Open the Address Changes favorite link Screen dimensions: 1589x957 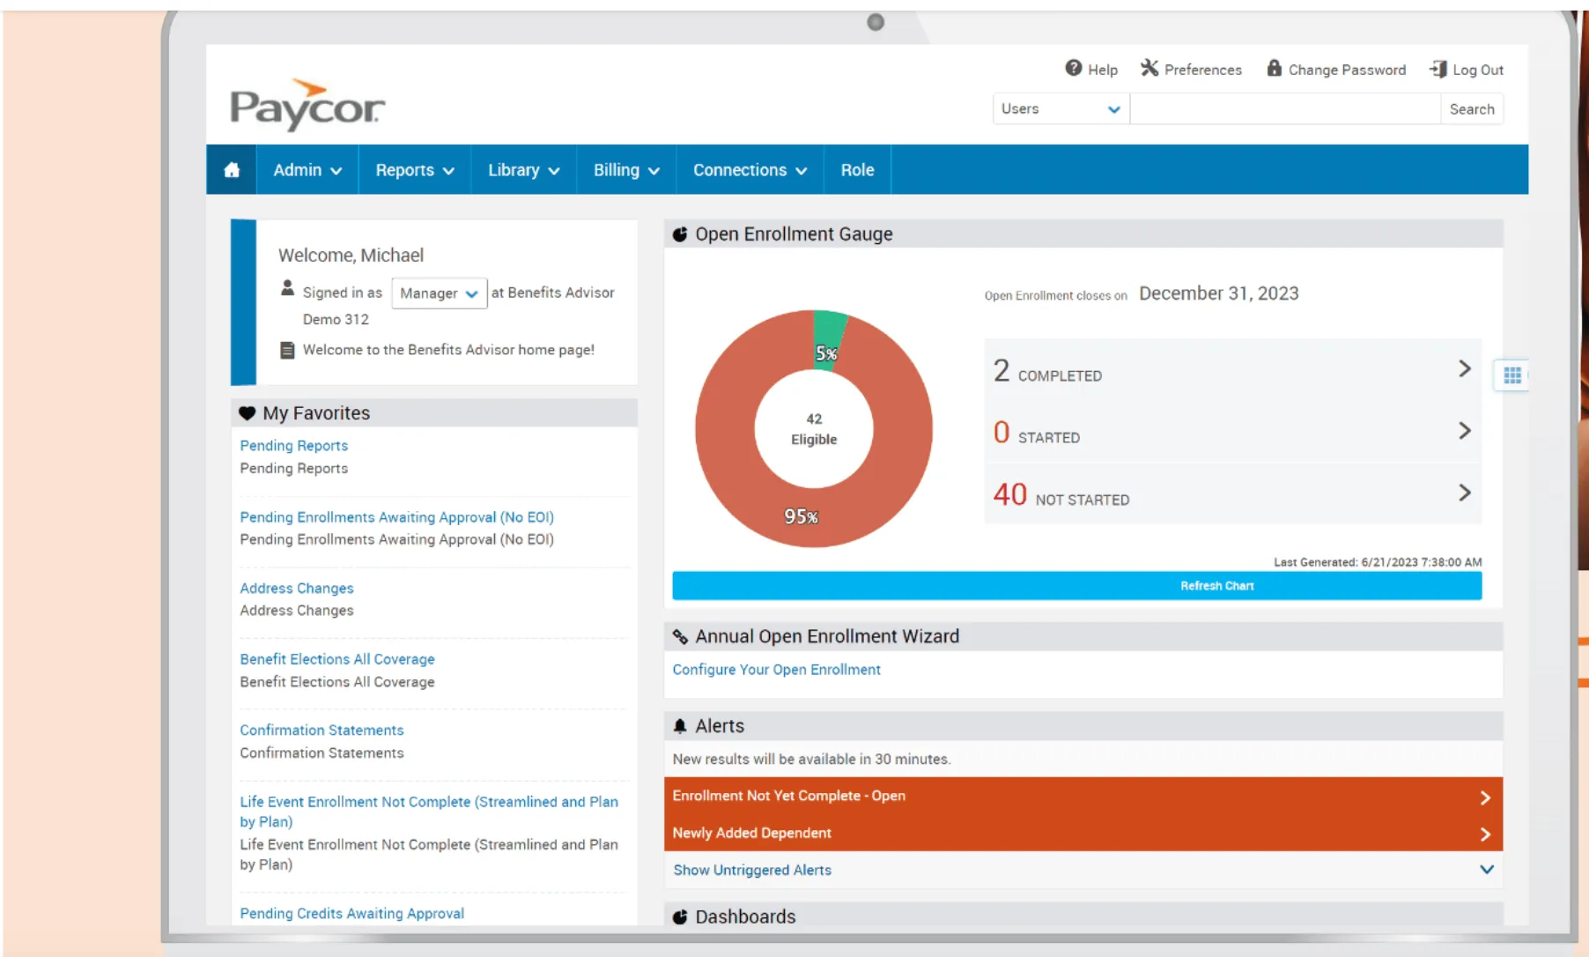[296, 588]
